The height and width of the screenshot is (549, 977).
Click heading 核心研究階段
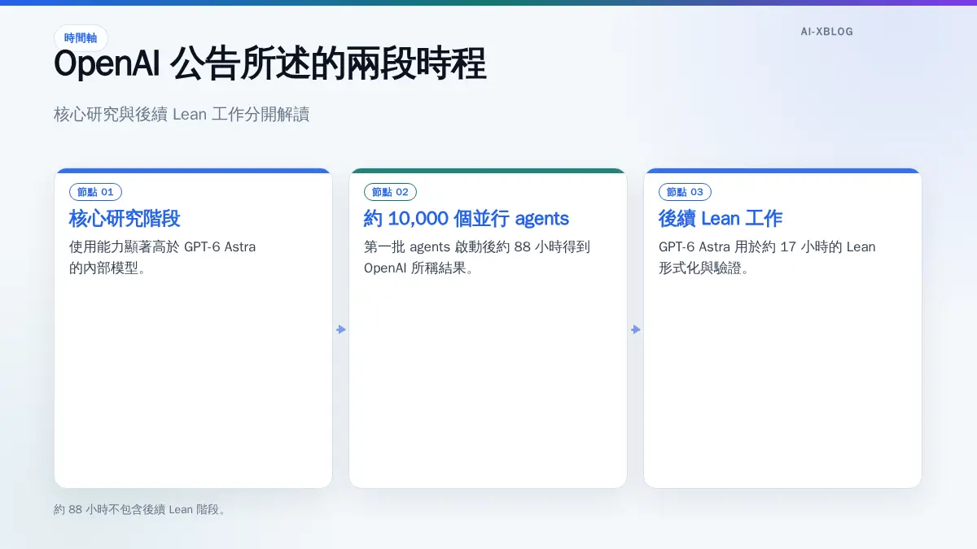125,219
